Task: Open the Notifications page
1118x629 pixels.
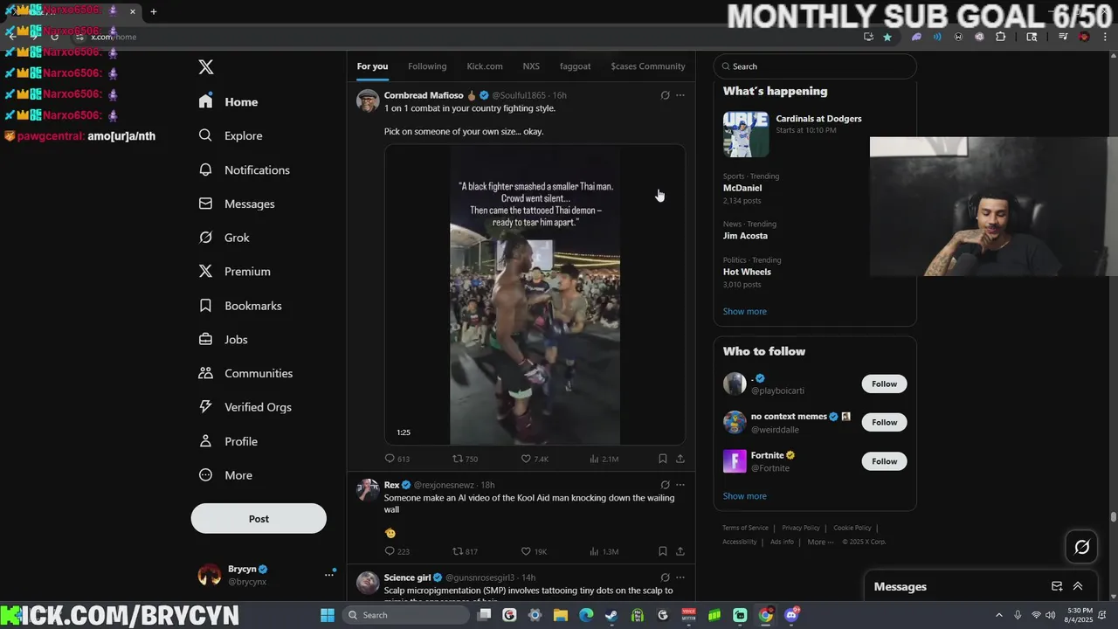Action: pyautogui.click(x=244, y=169)
